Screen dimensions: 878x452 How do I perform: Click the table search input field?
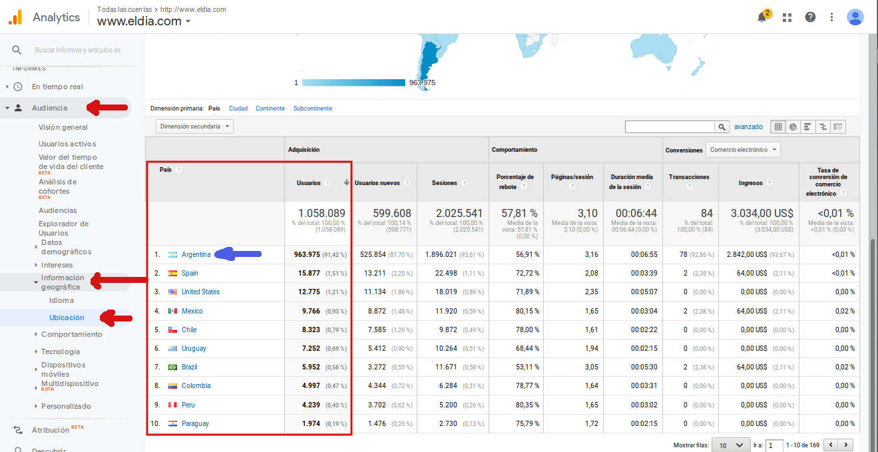point(670,126)
